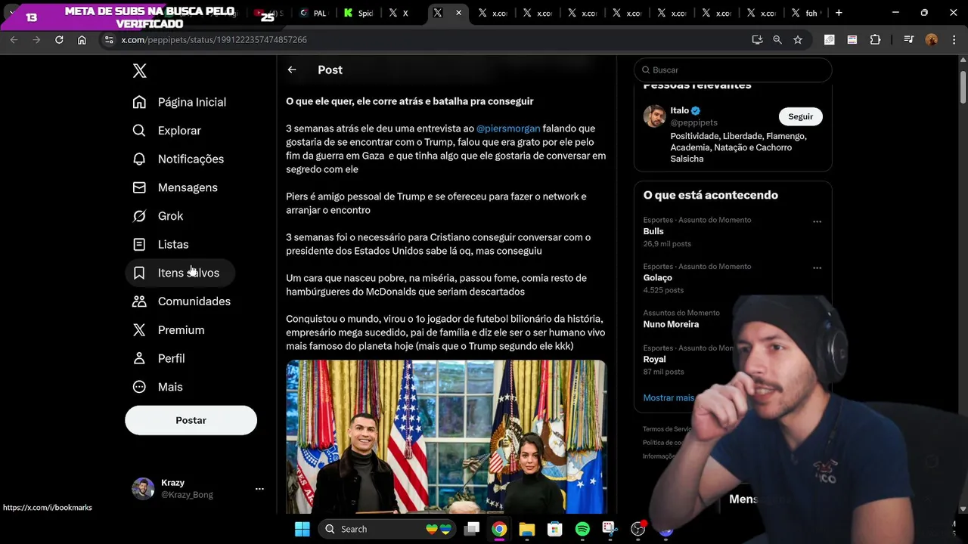Open the post's Oval Office photo

tap(446, 437)
